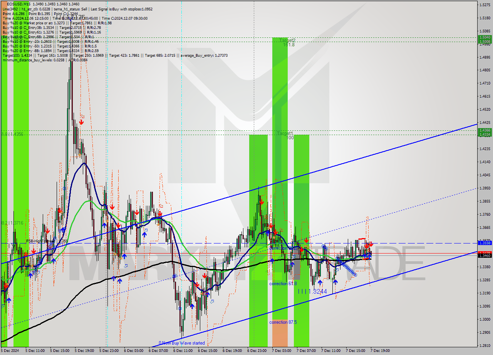Click '5 Dec 23:00' on the time axis

pyautogui.click(x=109, y=351)
